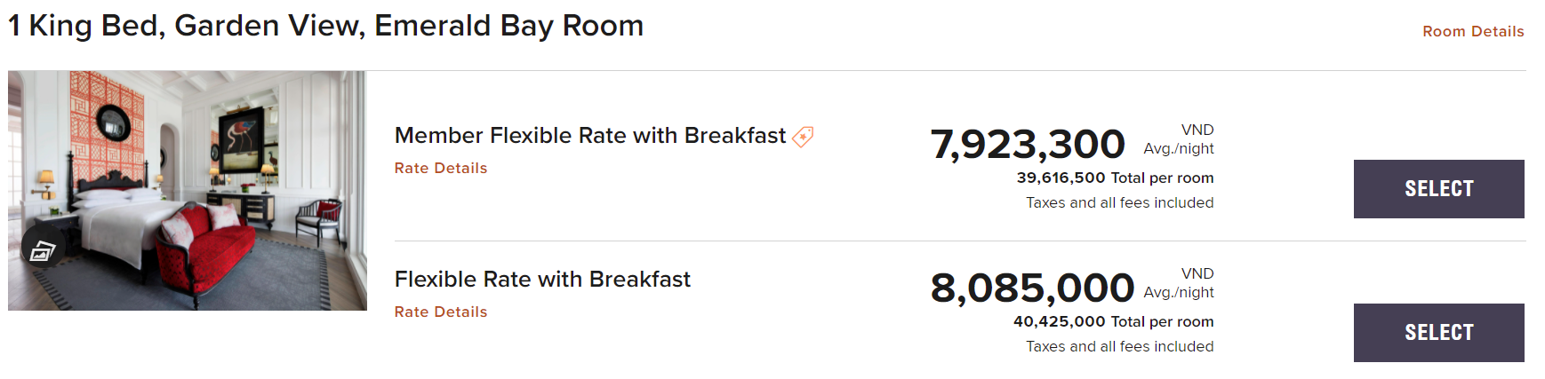Screen dimensions: 1545x379
Task: Click the room title heading
Action: (x=325, y=26)
